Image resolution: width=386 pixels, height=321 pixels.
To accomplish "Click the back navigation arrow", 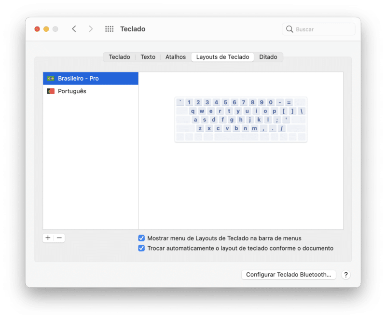I will tap(74, 29).
